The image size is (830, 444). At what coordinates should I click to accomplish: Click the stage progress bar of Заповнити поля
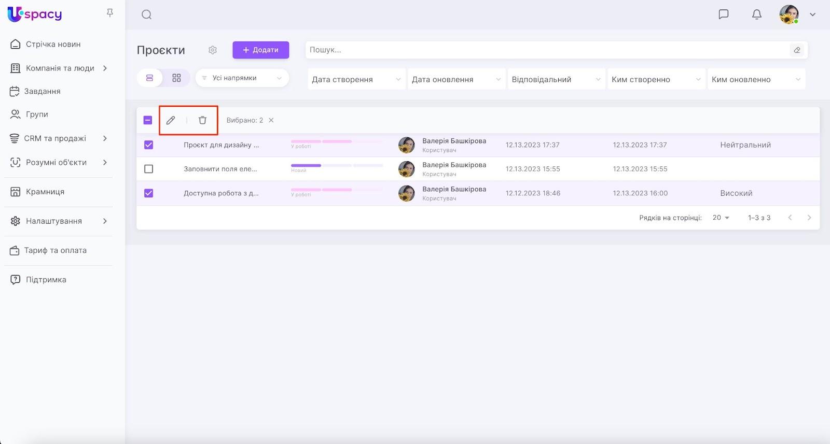pos(337,166)
